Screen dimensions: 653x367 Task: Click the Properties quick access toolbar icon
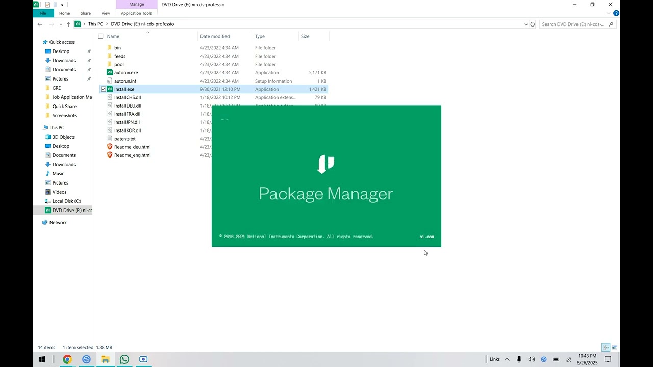pos(47,5)
